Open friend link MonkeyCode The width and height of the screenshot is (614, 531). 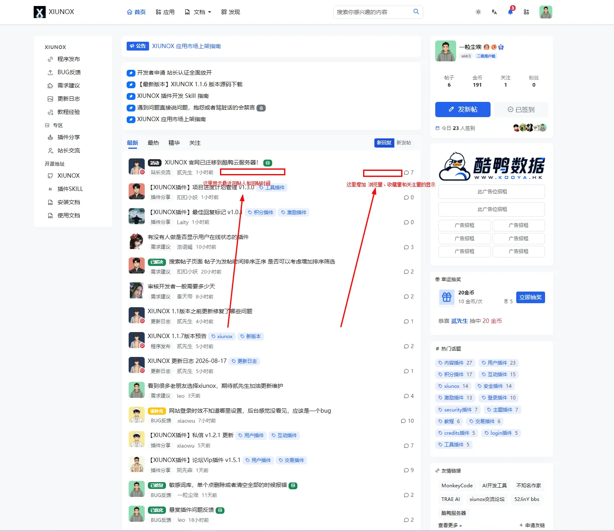(457, 486)
